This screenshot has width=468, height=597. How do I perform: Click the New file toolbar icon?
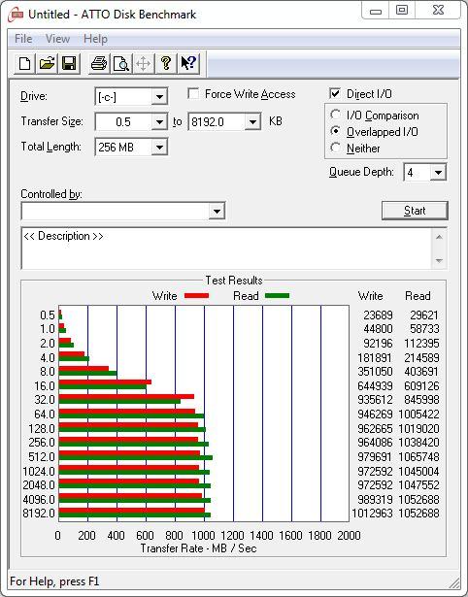coord(24,63)
